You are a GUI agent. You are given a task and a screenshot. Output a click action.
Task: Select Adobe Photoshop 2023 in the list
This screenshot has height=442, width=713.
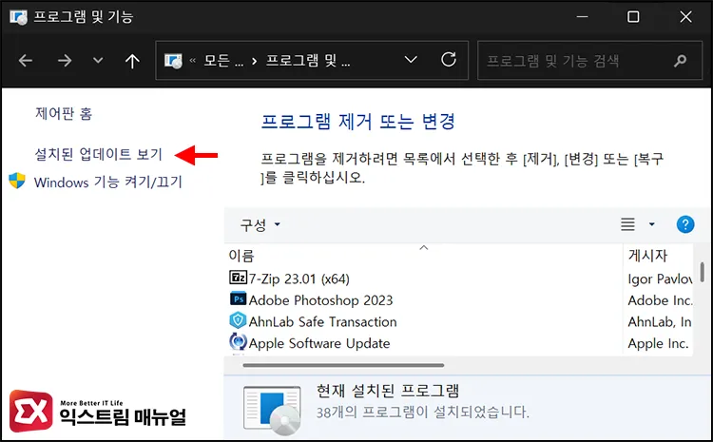tap(320, 300)
